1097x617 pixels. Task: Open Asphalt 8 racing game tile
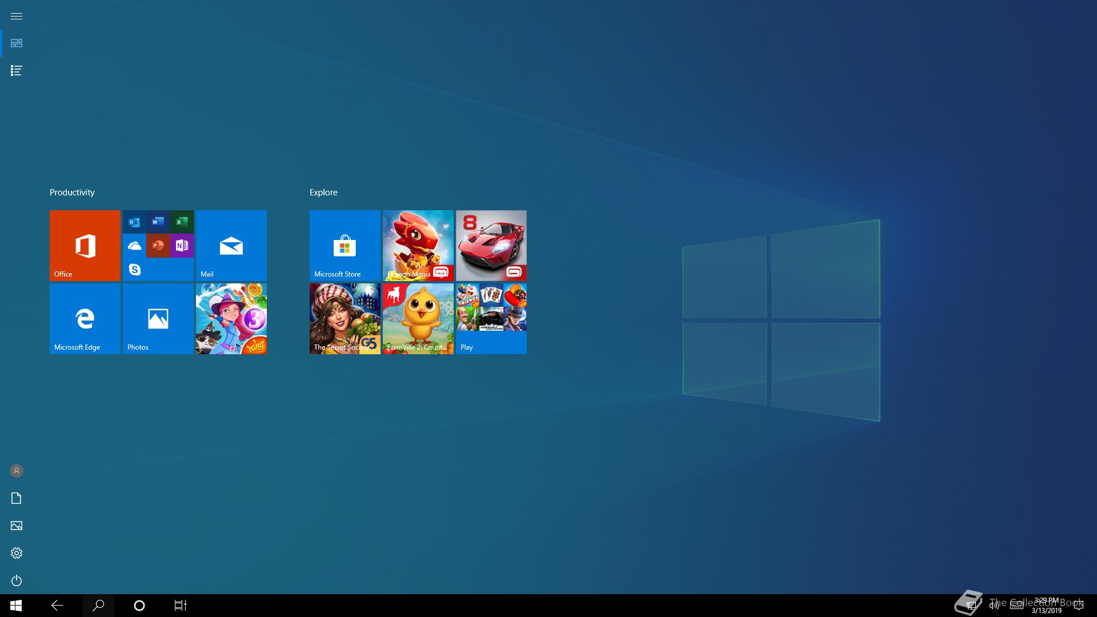pos(491,246)
